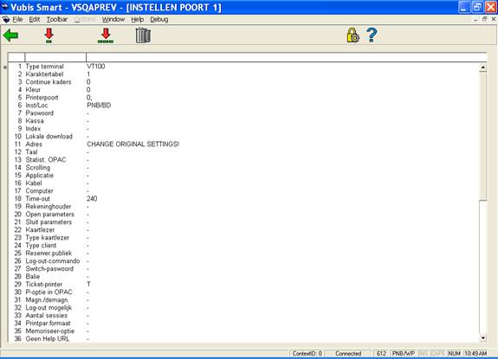Select the Adres row with CHANGE ORIGINAL SETTINGS
The height and width of the screenshot is (359, 498).
click(x=243, y=144)
